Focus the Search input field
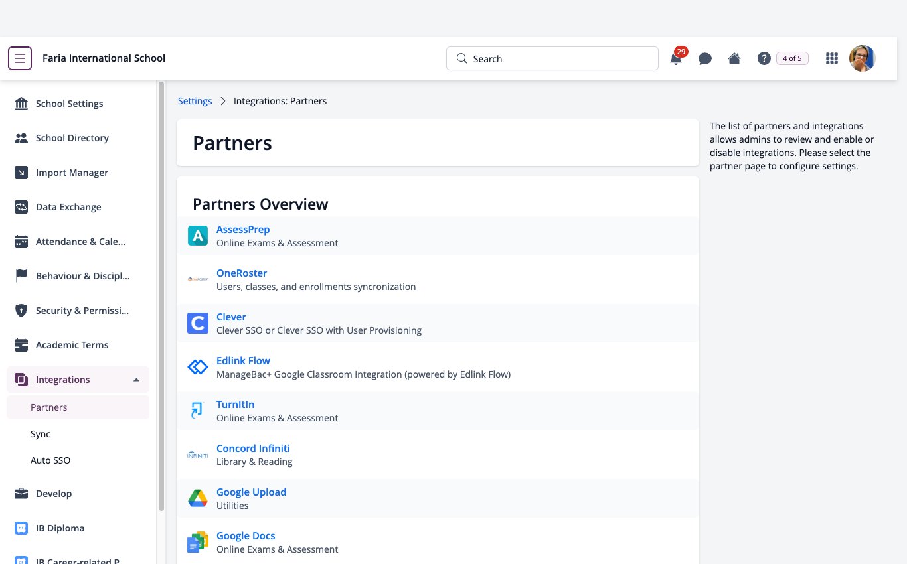 coord(552,58)
